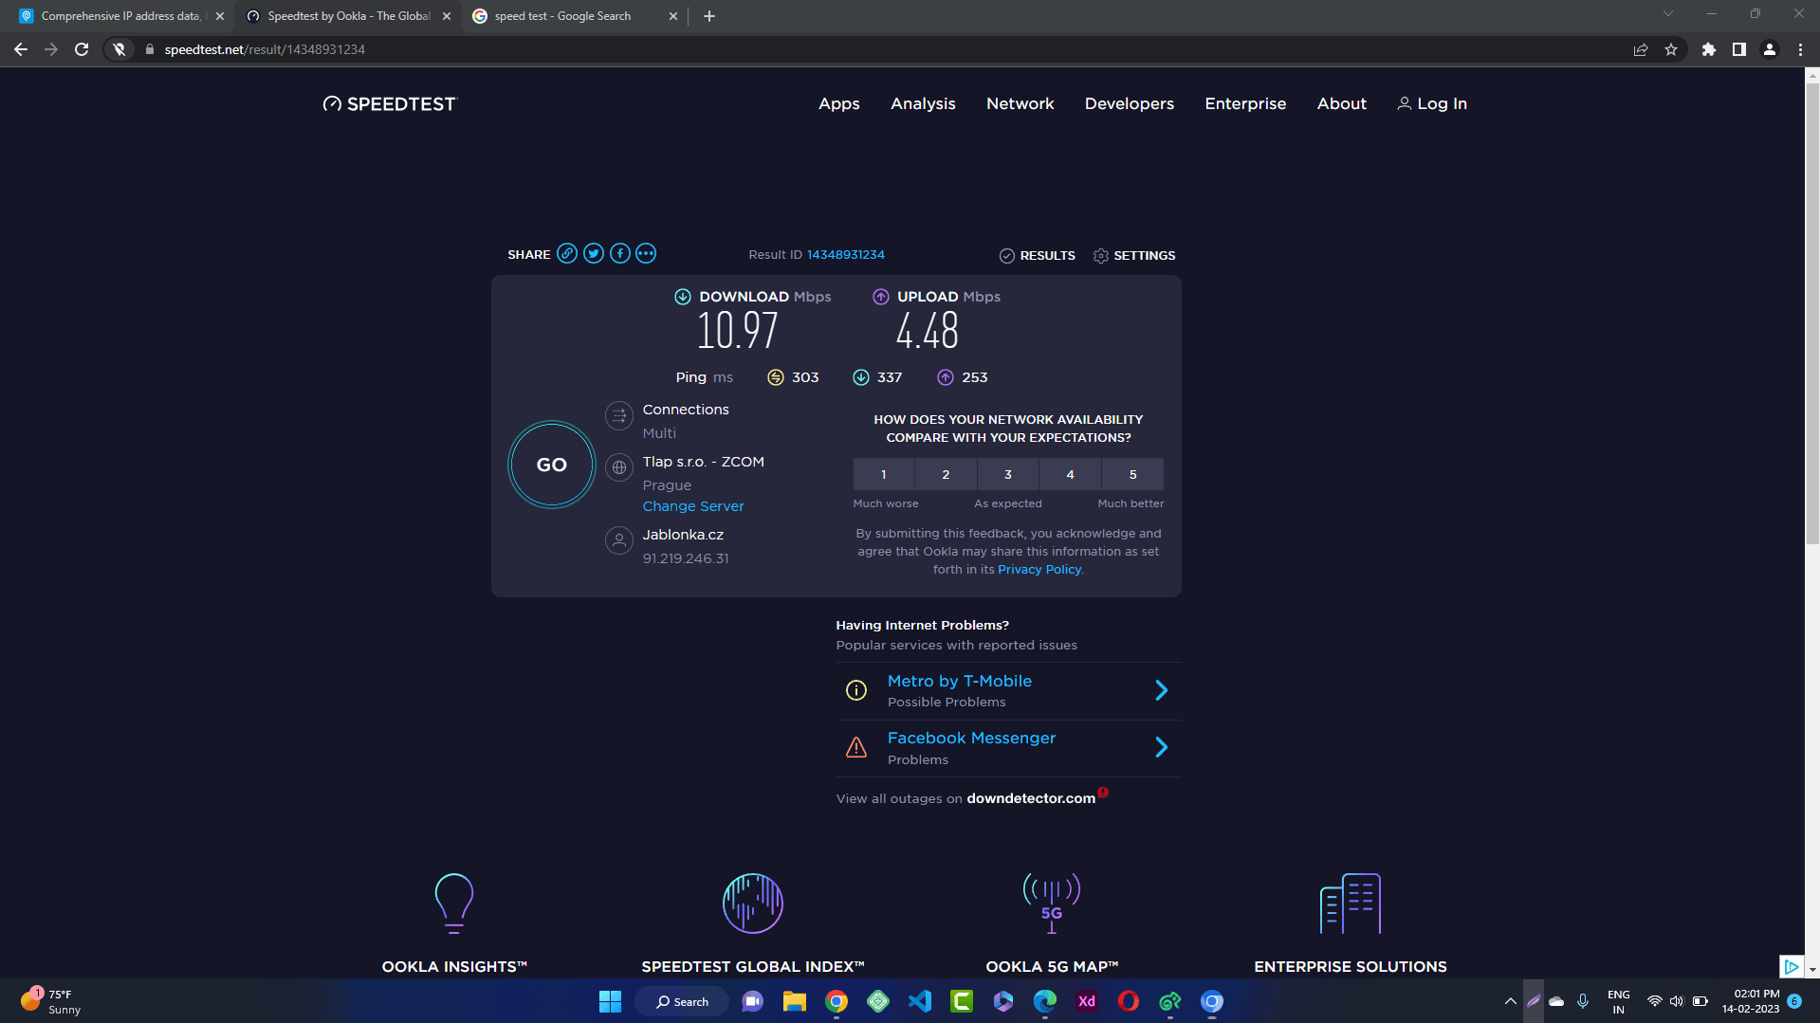Screen dimensions: 1820x1023
Task: Share result on Facebook
Action: coord(619,253)
